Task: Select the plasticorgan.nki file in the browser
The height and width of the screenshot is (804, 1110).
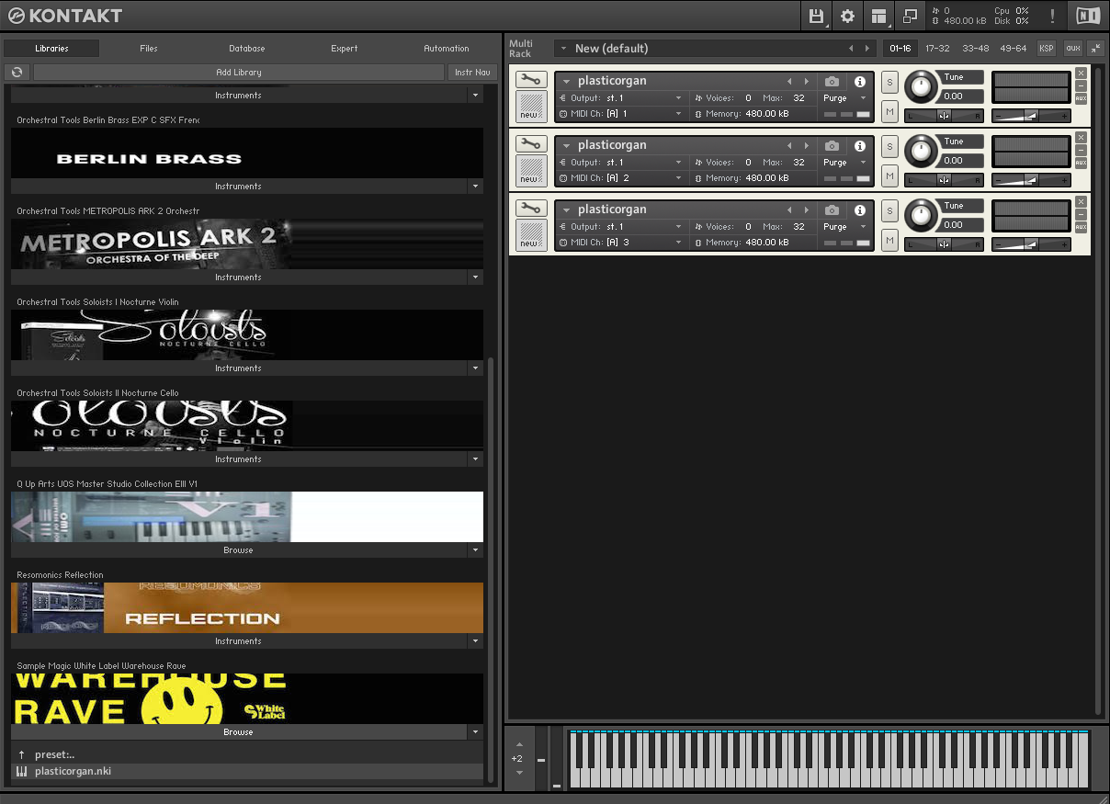Action: pyautogui.click(x=247, y=772)
